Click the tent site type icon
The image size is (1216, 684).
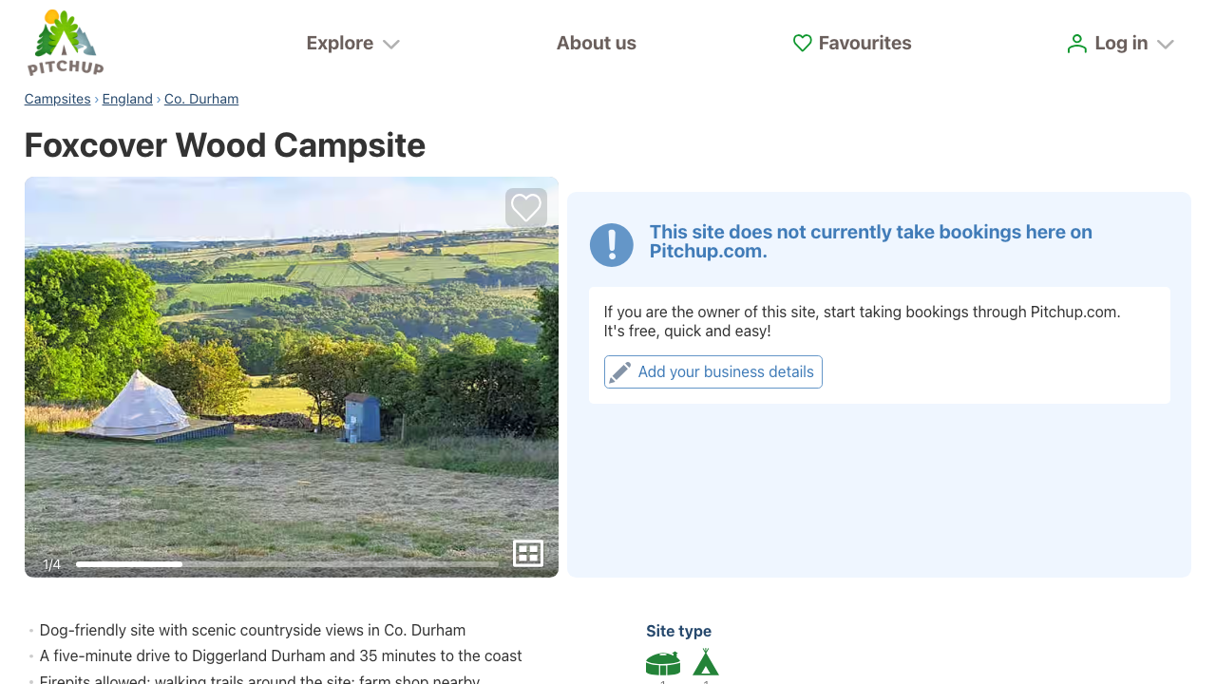[706, 662]
